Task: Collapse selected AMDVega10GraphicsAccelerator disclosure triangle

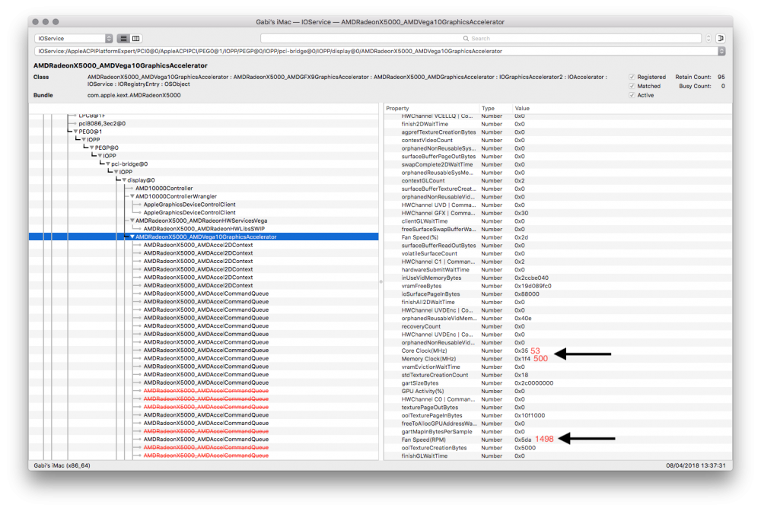Action: [132, 236]
